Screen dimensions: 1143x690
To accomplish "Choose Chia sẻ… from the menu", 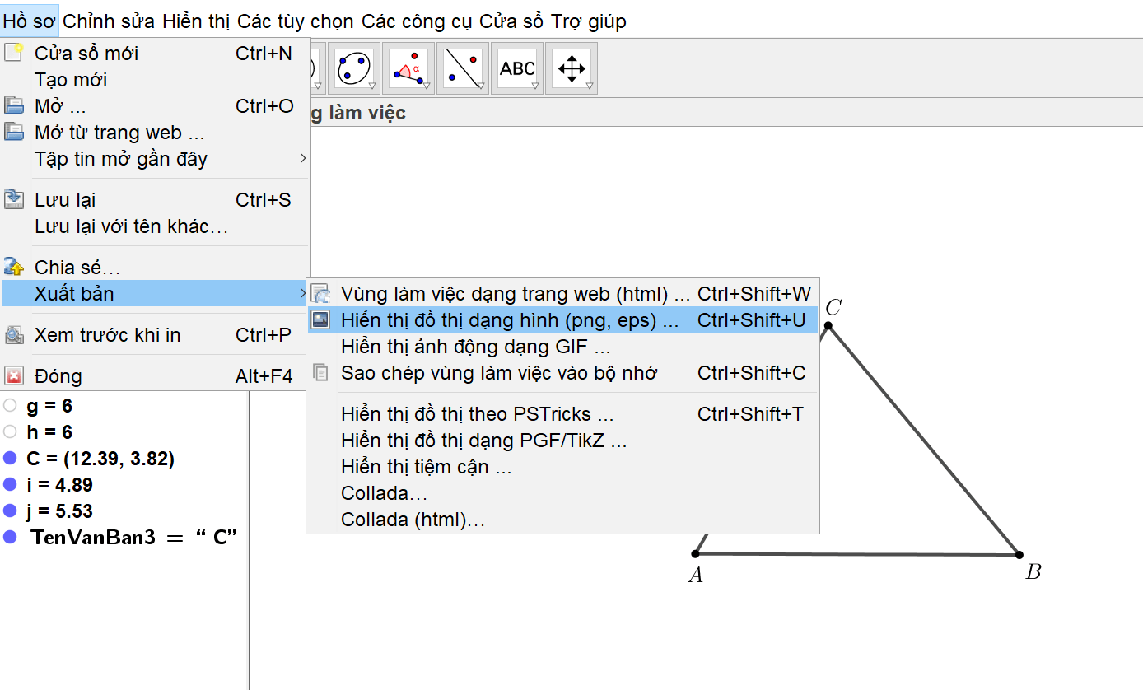I will point(156,268).
